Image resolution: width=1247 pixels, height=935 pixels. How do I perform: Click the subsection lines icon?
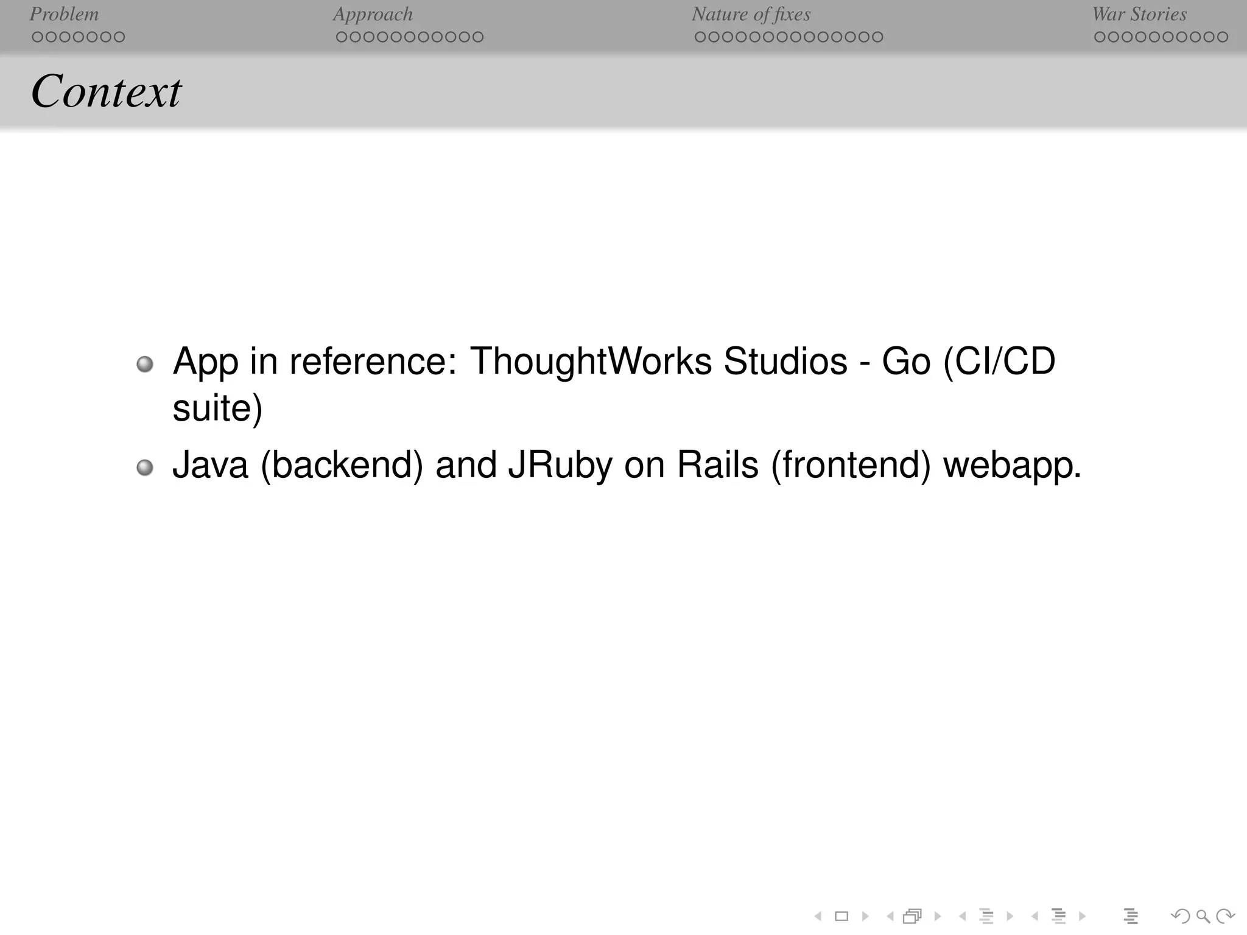(986, 916)
